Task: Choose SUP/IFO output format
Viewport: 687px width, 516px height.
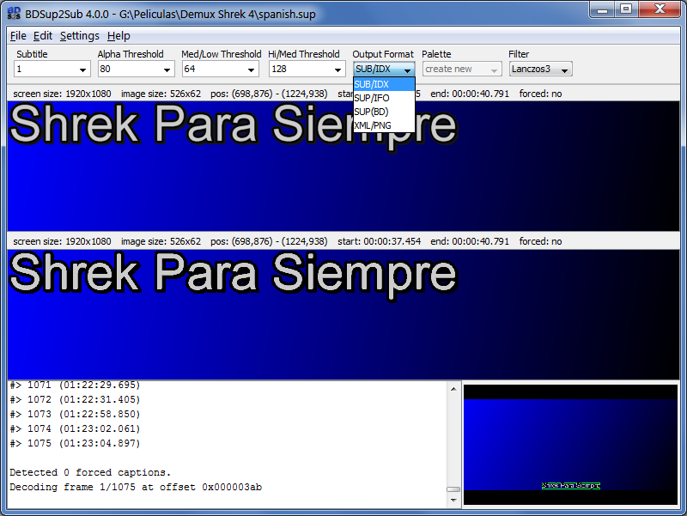Action: (x=384, y=98)
